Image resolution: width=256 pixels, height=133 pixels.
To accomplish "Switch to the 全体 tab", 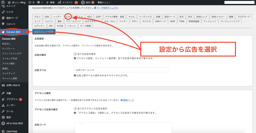I will tap(47, 17).
